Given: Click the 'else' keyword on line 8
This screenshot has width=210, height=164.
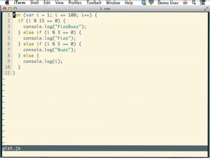Looking at the screenshot, I should tap(28, 56).
